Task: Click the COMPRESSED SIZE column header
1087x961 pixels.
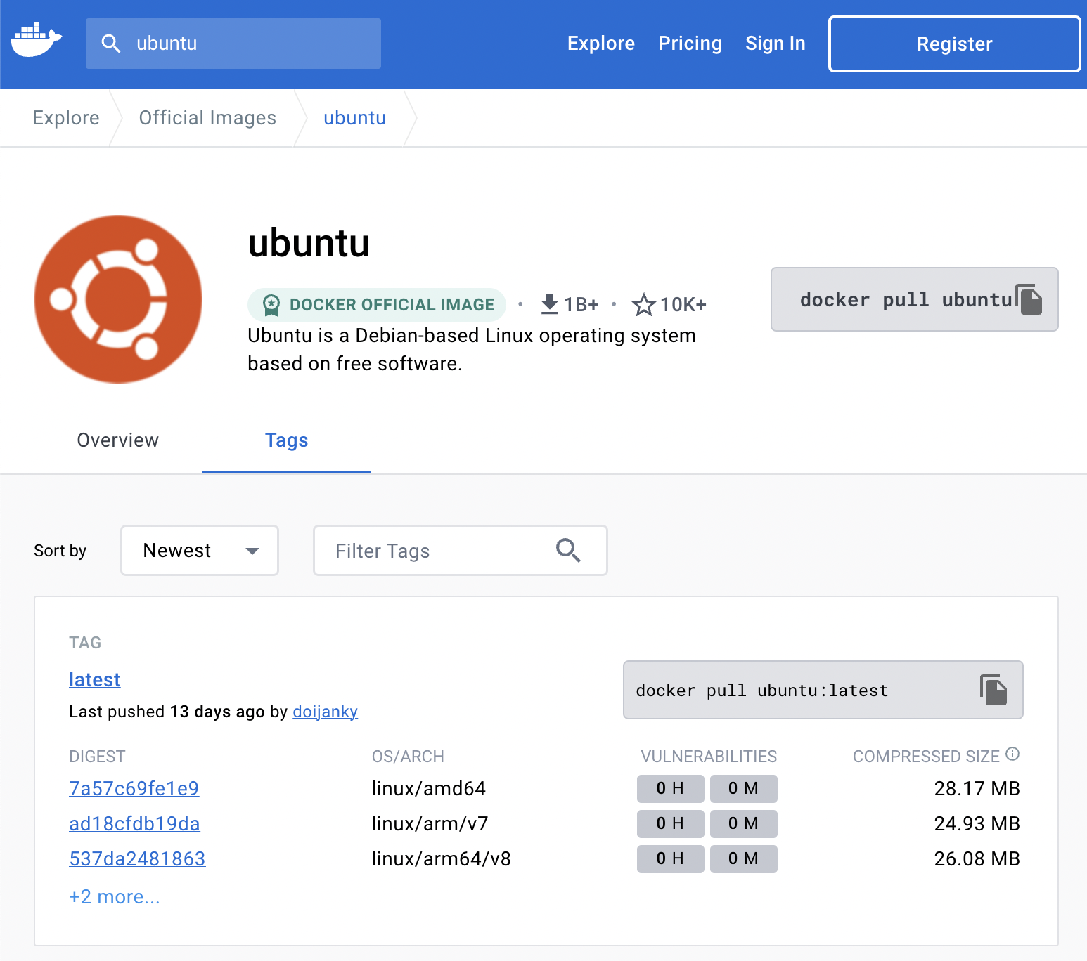Action: [x=926, y=757]
